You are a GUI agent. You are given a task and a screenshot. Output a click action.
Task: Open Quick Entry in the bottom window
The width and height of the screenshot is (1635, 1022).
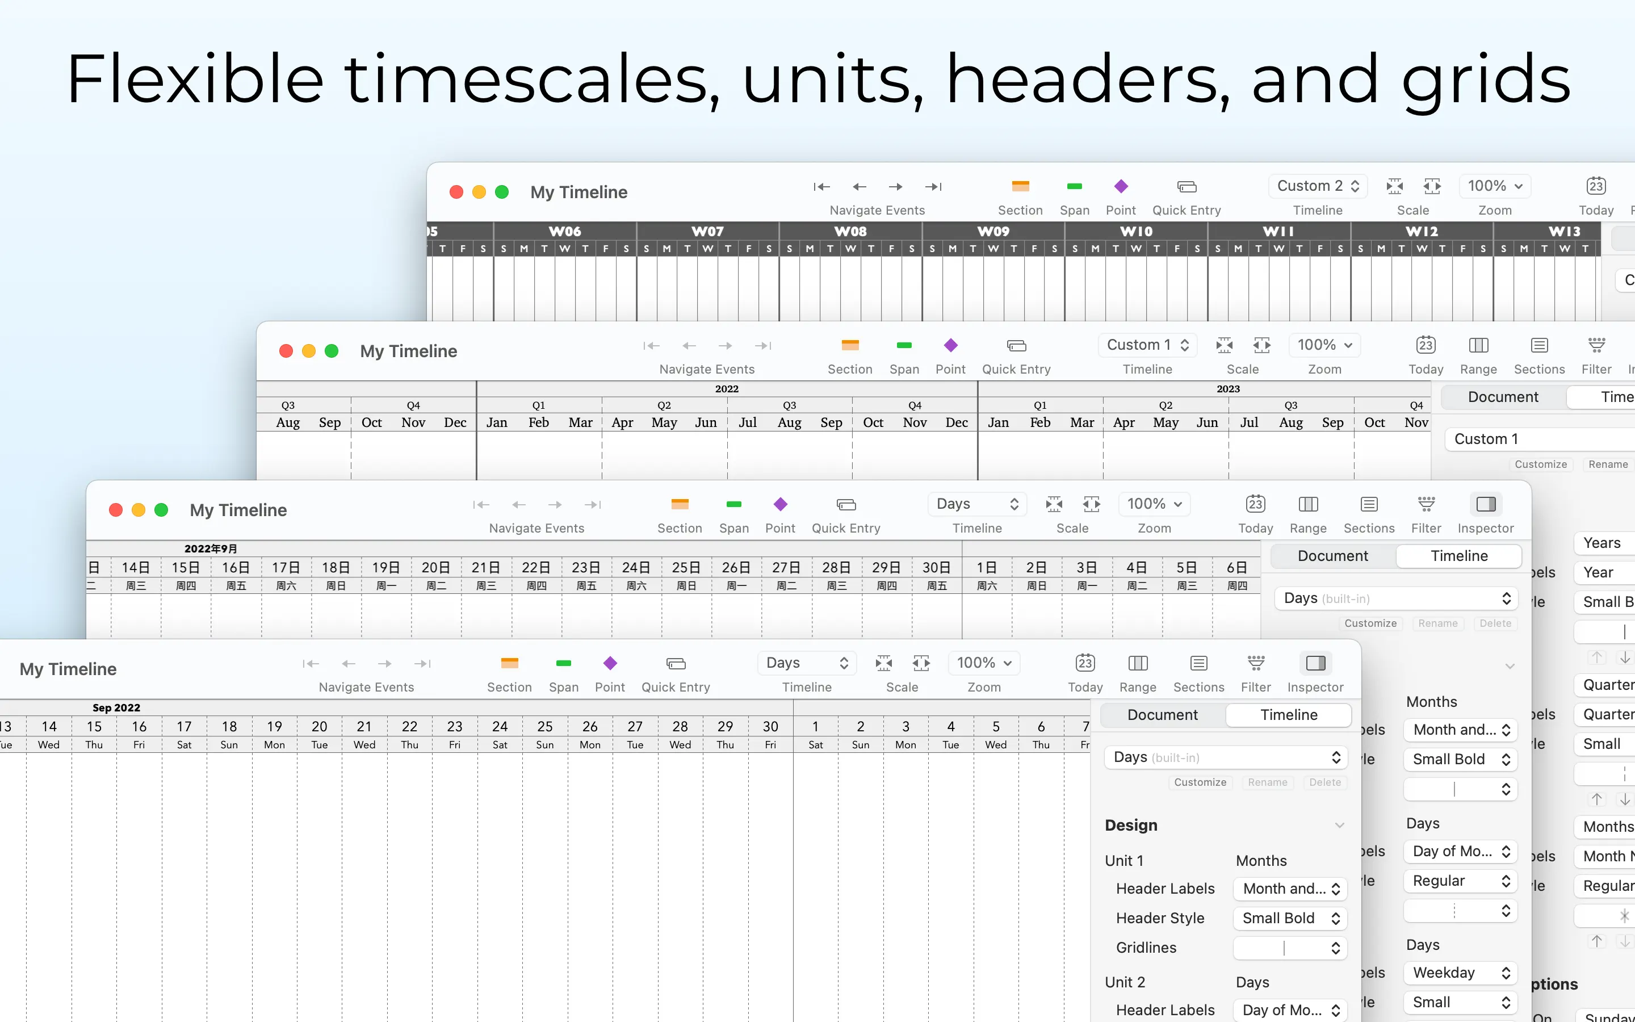pos(676,663)
